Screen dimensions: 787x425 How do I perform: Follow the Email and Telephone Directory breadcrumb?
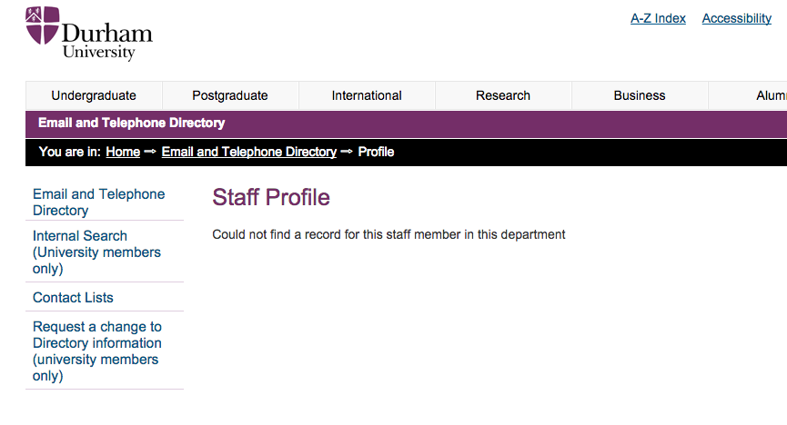tap(249, 152)
